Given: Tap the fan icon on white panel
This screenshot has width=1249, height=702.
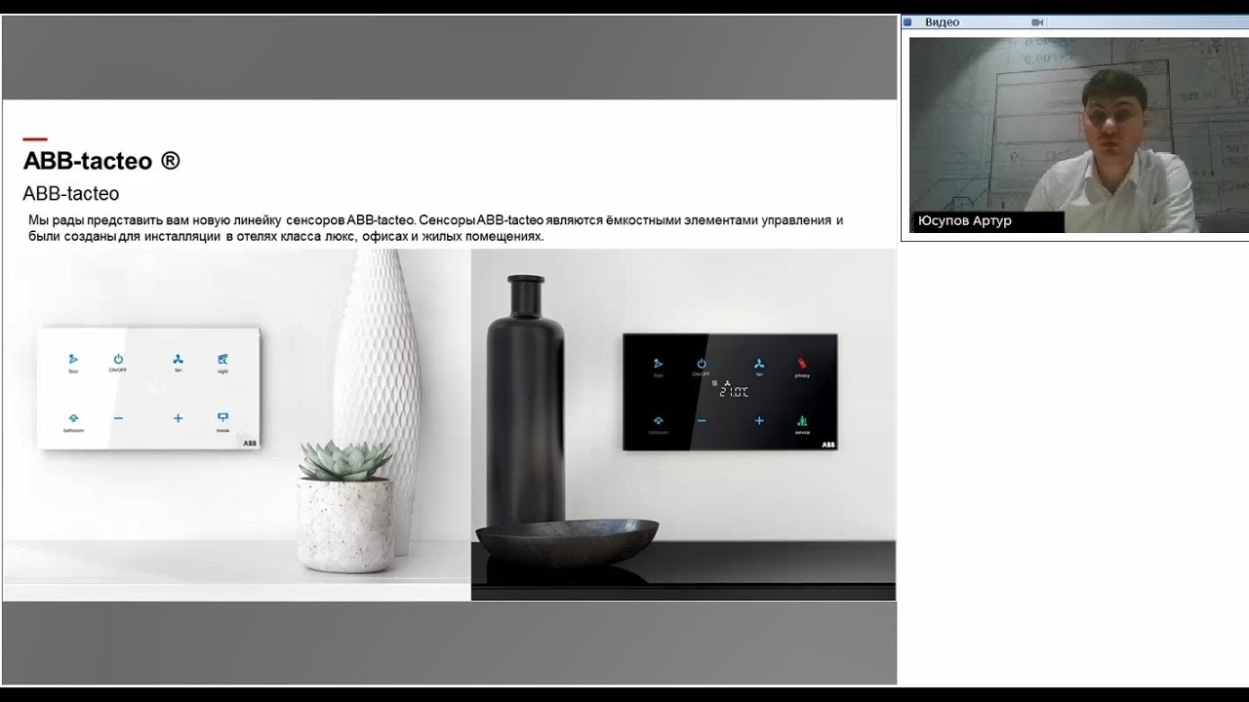Looking at the screenshot, I should (178, 359).
